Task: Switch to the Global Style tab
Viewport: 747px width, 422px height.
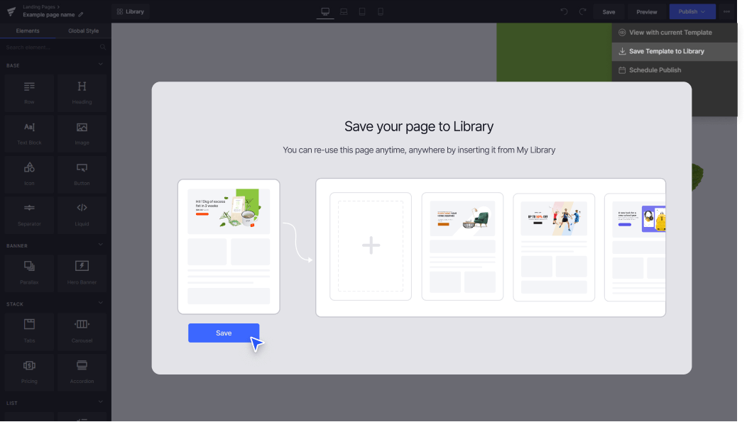Action: click(x=83, y=31)
